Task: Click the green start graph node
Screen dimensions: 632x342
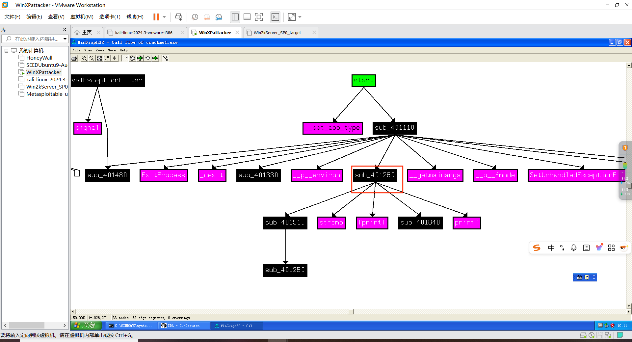Action: click(x=363, y=80)
